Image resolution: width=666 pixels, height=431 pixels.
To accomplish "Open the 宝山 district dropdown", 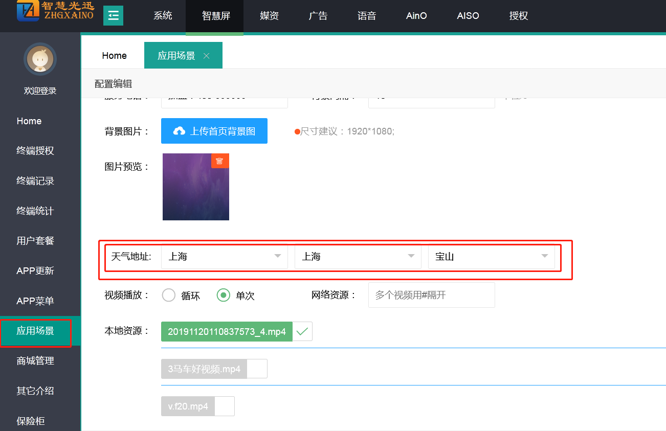I will coord(491,257).
